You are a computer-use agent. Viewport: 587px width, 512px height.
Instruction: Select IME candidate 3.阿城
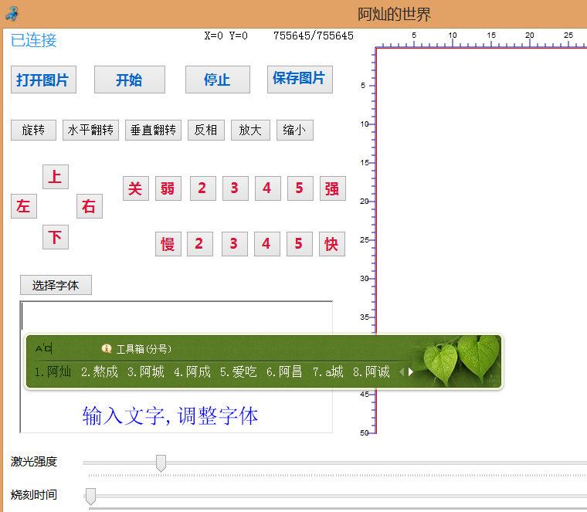pos(146,372)
